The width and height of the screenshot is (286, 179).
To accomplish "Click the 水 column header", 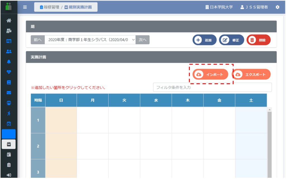I will (x=156, y=100).
